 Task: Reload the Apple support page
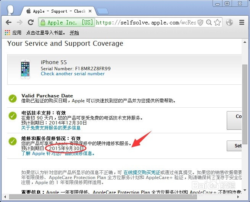(31, 22)
